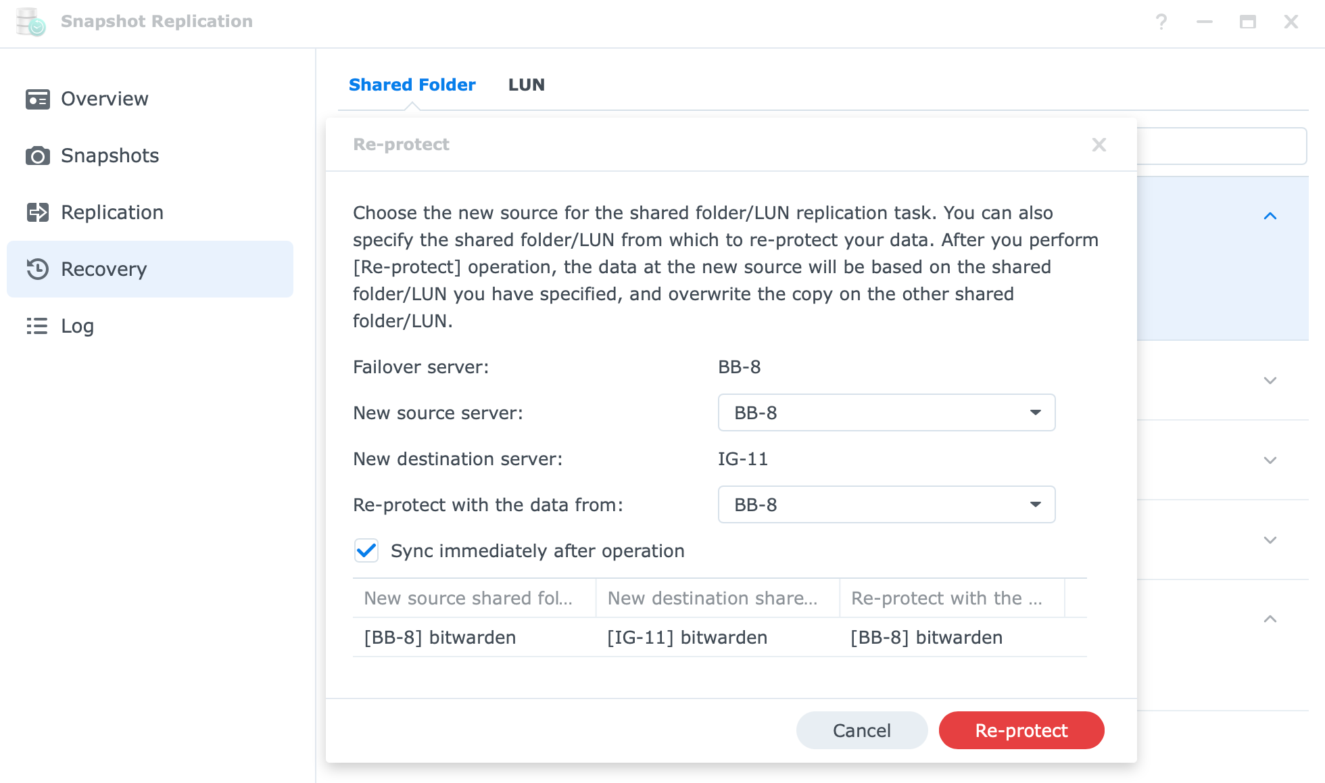Viewport: 1325px width, 783px height.
Task: Click the red Re-protect button
Action: (1021, 730)
